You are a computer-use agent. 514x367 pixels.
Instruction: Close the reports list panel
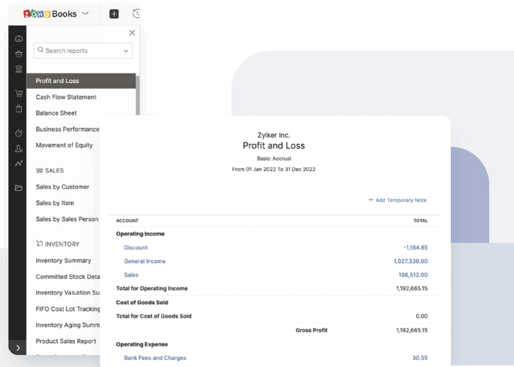(x=132, y=33)
